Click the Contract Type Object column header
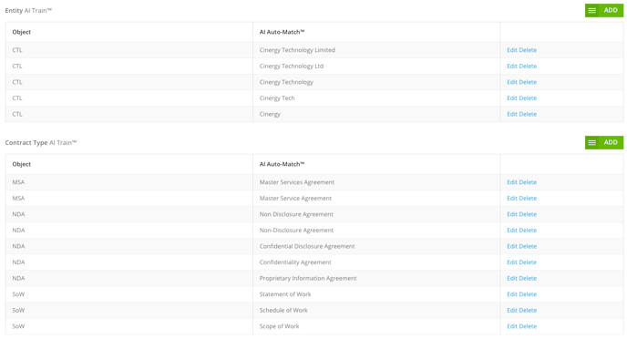 [x=22, y=164]
